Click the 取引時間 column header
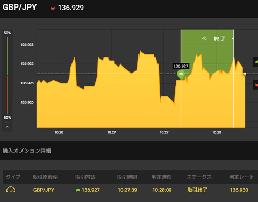This screenshot has height=202, width=258. pyautogui.click(x=127, y=177)
